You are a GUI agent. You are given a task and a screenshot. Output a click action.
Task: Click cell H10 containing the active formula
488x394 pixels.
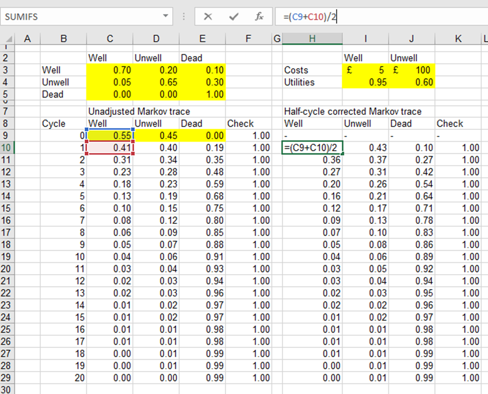[312, 147]
